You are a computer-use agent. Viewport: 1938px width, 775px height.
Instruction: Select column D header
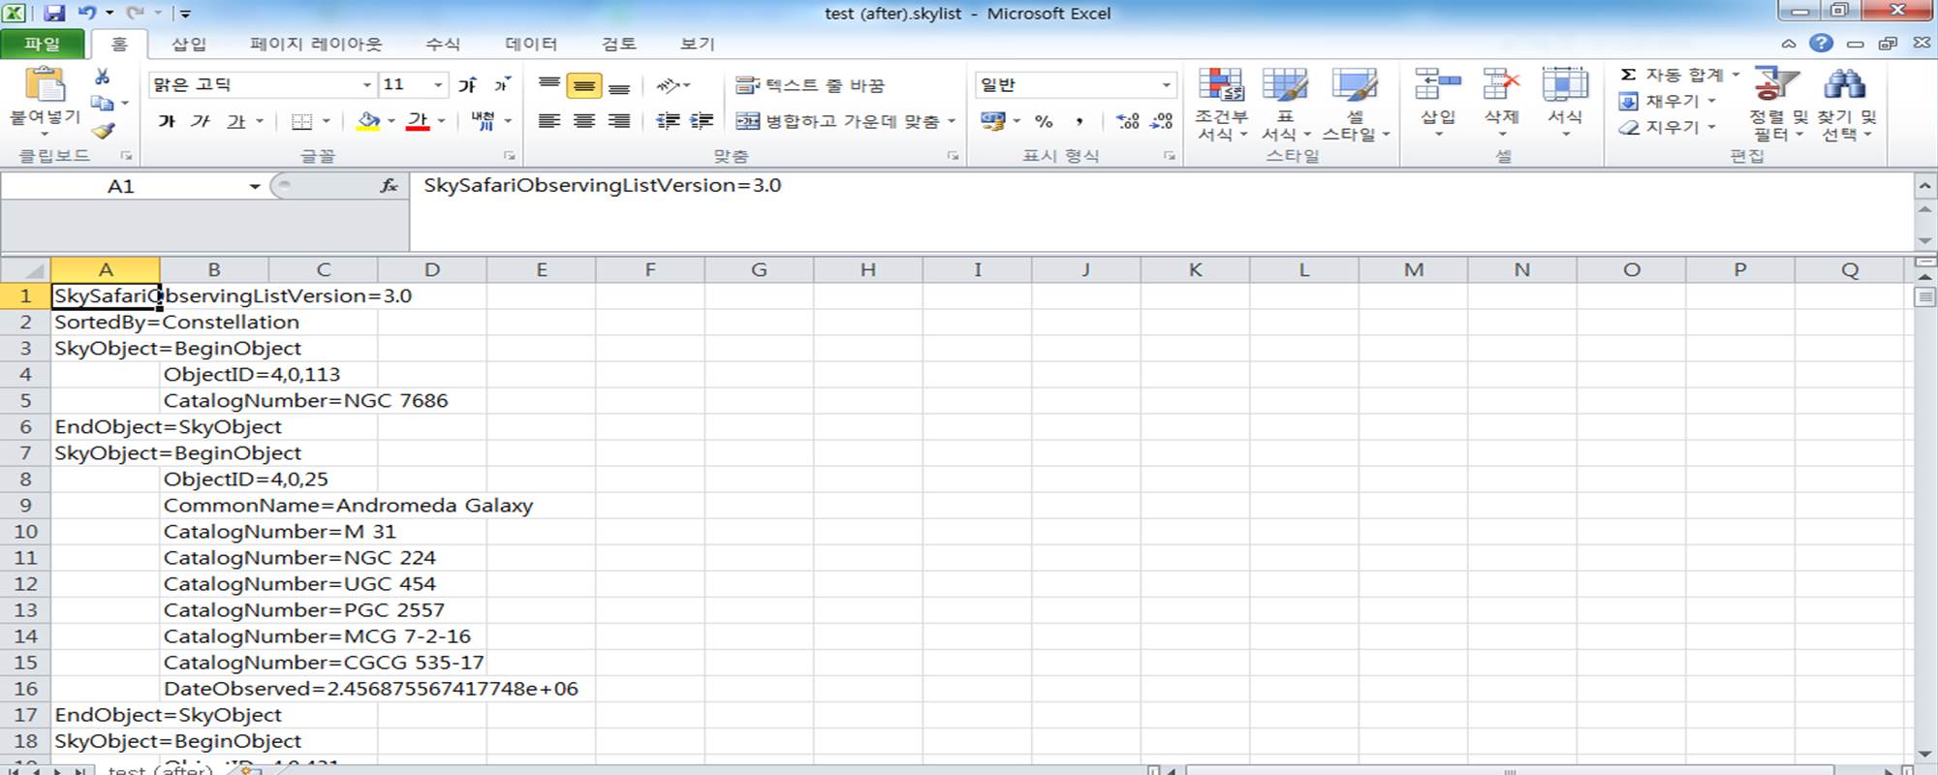pos(432,269)
